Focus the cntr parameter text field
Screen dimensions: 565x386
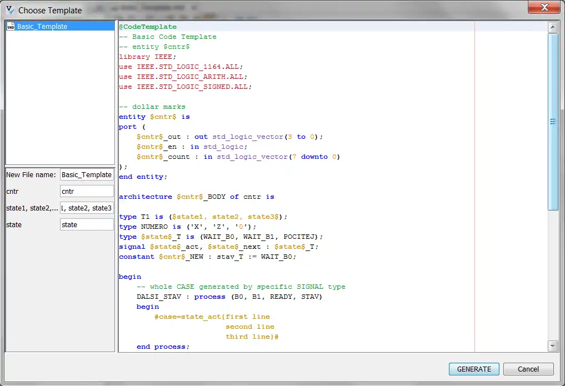(87, 191)
